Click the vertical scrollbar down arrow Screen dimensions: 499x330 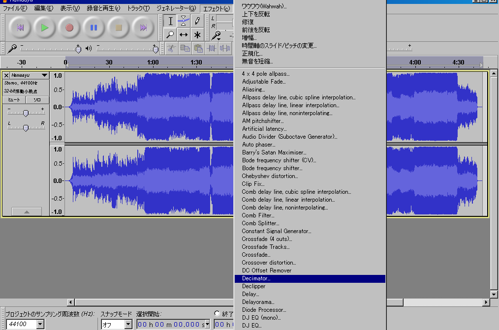click(494, 294)
